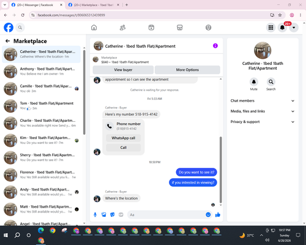Viewport: 306px width, 245px height.
Task: Click the WhatsApp call button
Action: tap(124, 138)
